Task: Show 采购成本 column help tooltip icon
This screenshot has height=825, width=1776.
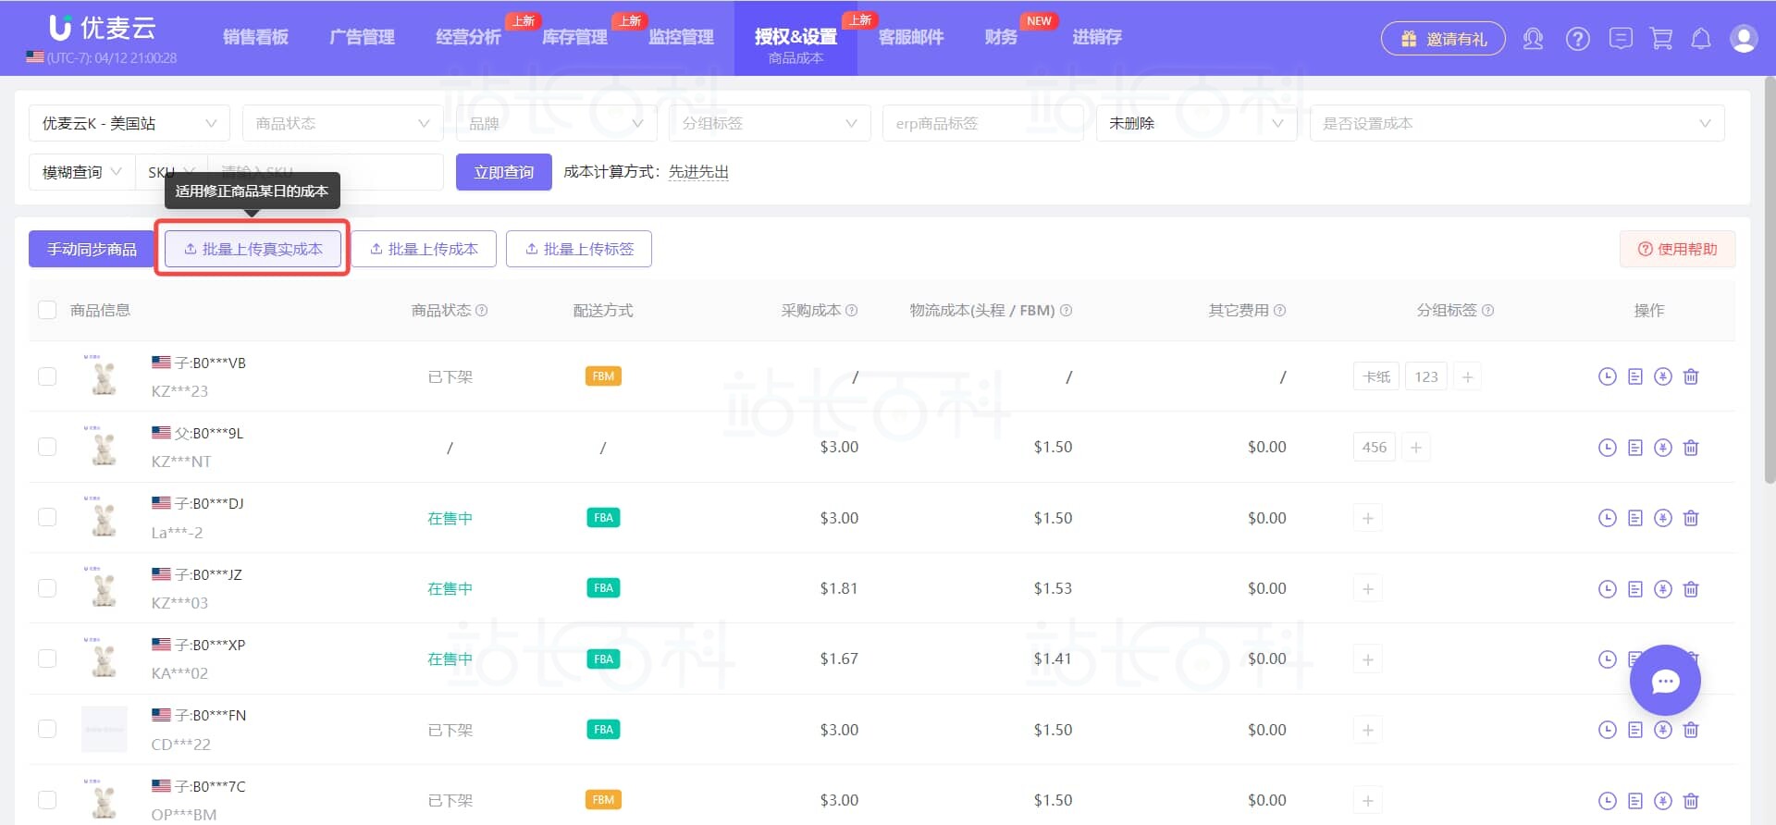Action: click(x=852, y=311)
